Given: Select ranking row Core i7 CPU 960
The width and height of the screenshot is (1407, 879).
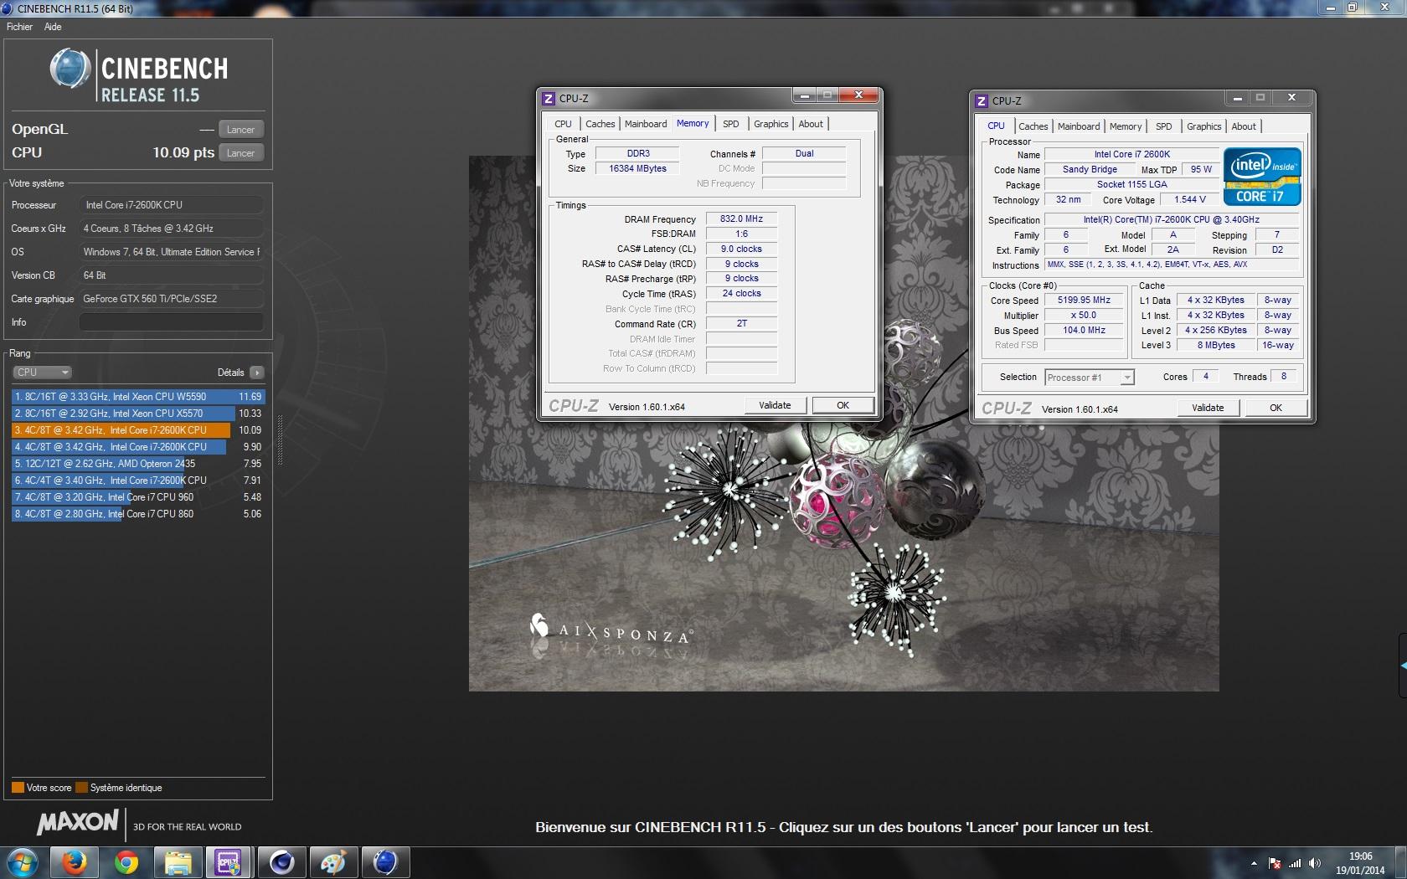Looking at the screenshot, I should (138, 497).
